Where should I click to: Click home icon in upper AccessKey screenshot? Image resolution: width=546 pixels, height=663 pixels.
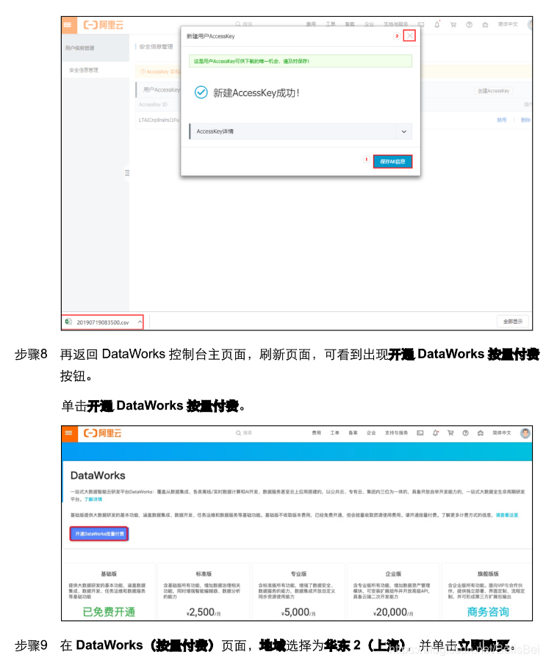[485, 24]
